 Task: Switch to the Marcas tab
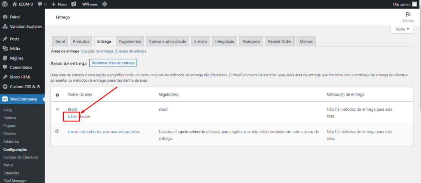(306, 41)
